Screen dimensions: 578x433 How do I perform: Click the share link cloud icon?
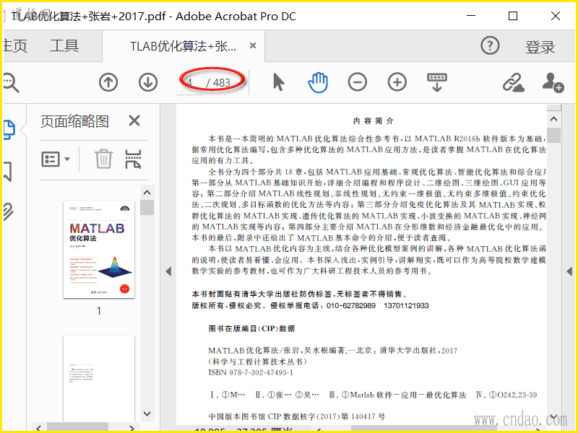(514, 82)
